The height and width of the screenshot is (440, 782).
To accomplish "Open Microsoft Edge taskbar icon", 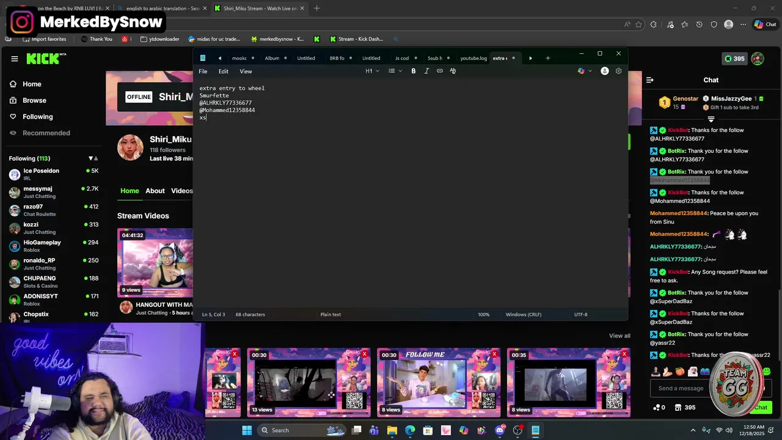I will point(410,430).
